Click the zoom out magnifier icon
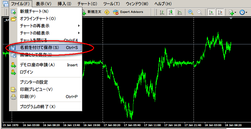Screen dimensions: 251x129 tap(199, 12)
